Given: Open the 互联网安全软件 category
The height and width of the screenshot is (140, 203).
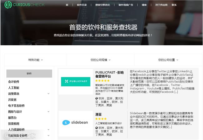Looking at the screenshot, I should coord(18,136).
